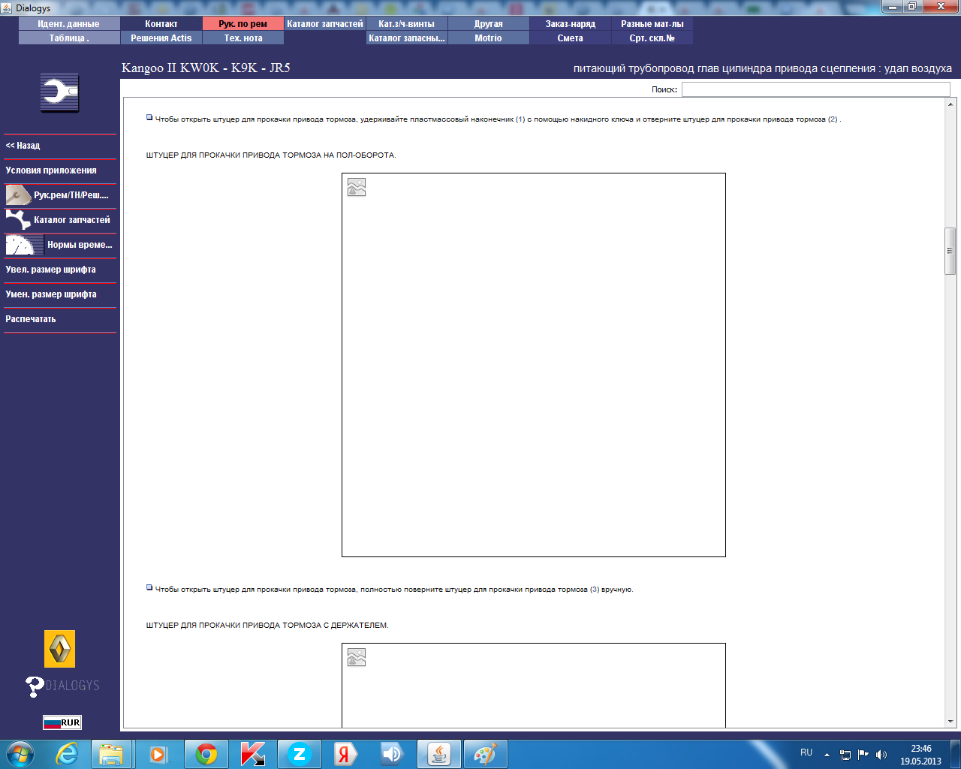Open Yandex icon in taskbar

345,754
